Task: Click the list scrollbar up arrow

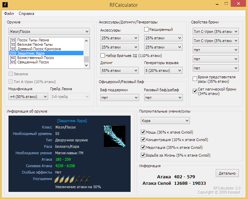Action: coord(87,40)
